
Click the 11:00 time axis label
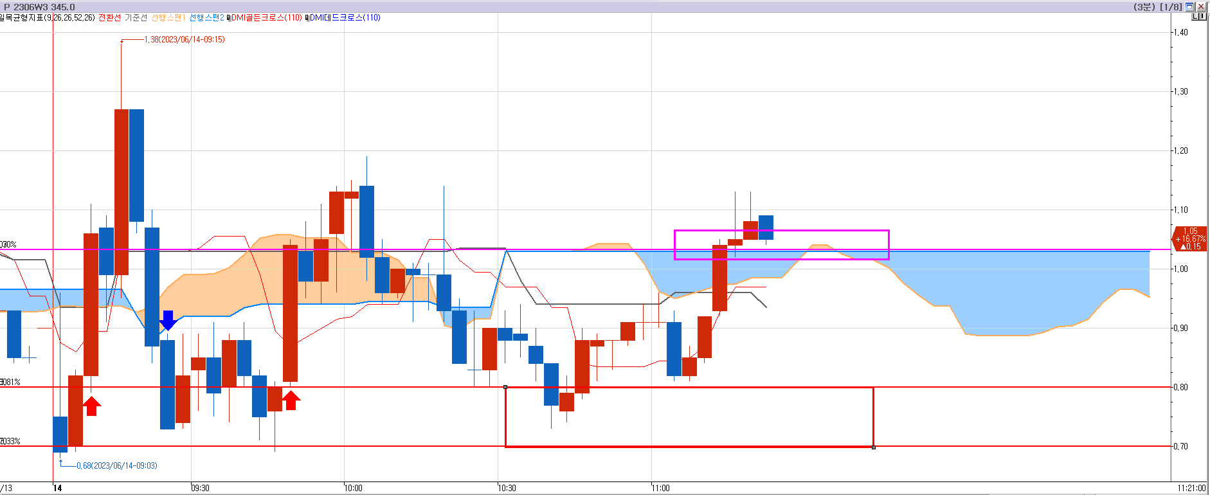(661, 488)
